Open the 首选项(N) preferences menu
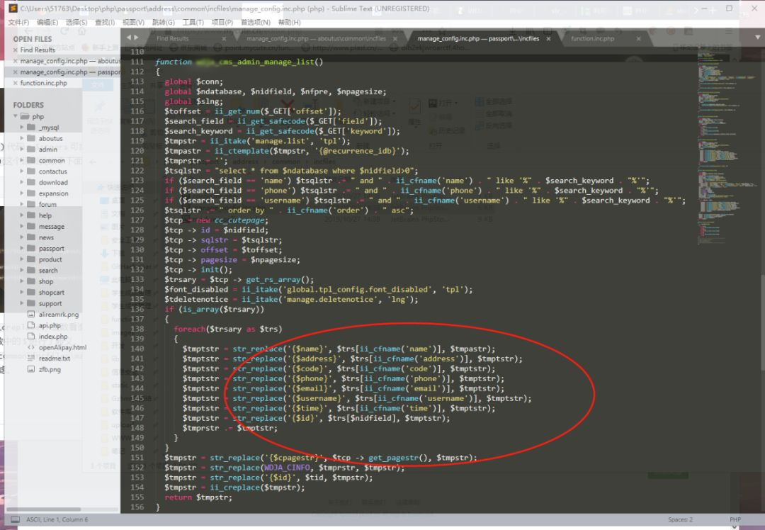 point(256,23)
